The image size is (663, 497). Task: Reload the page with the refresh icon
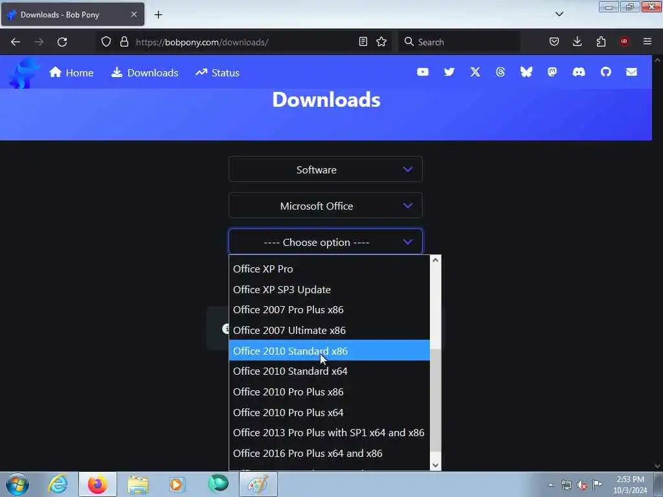[62, 42]
